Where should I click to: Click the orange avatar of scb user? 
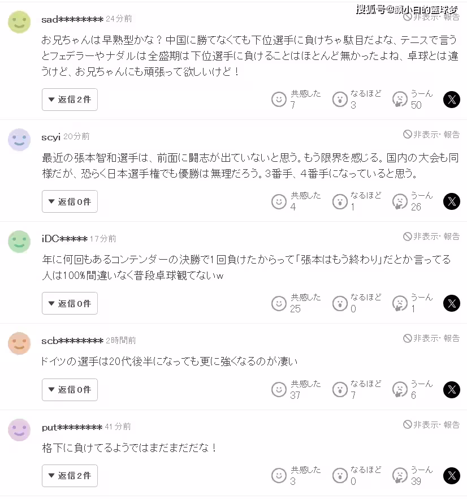point(19,343)
